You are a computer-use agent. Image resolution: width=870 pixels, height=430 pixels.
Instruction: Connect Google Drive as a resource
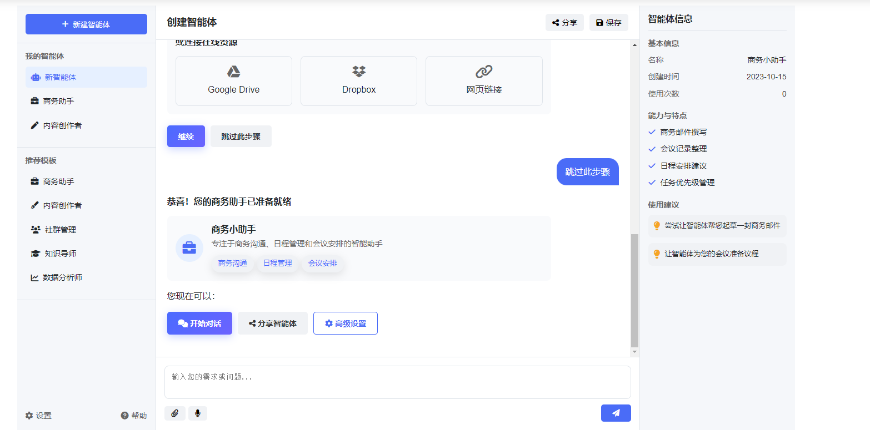click(233, 80)
